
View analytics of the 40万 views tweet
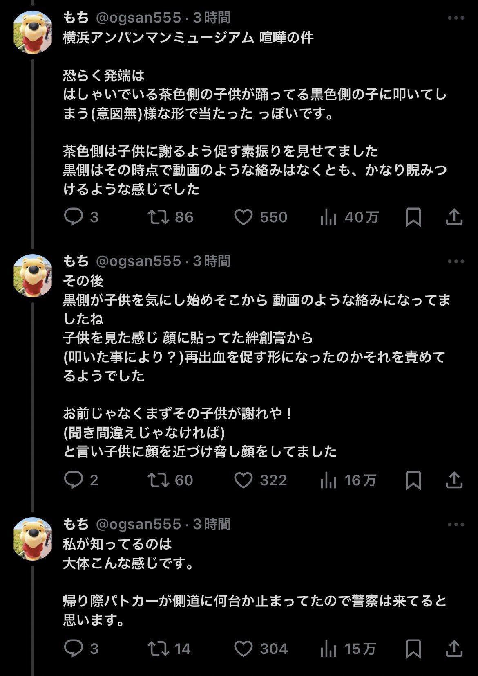click(328, 217)
